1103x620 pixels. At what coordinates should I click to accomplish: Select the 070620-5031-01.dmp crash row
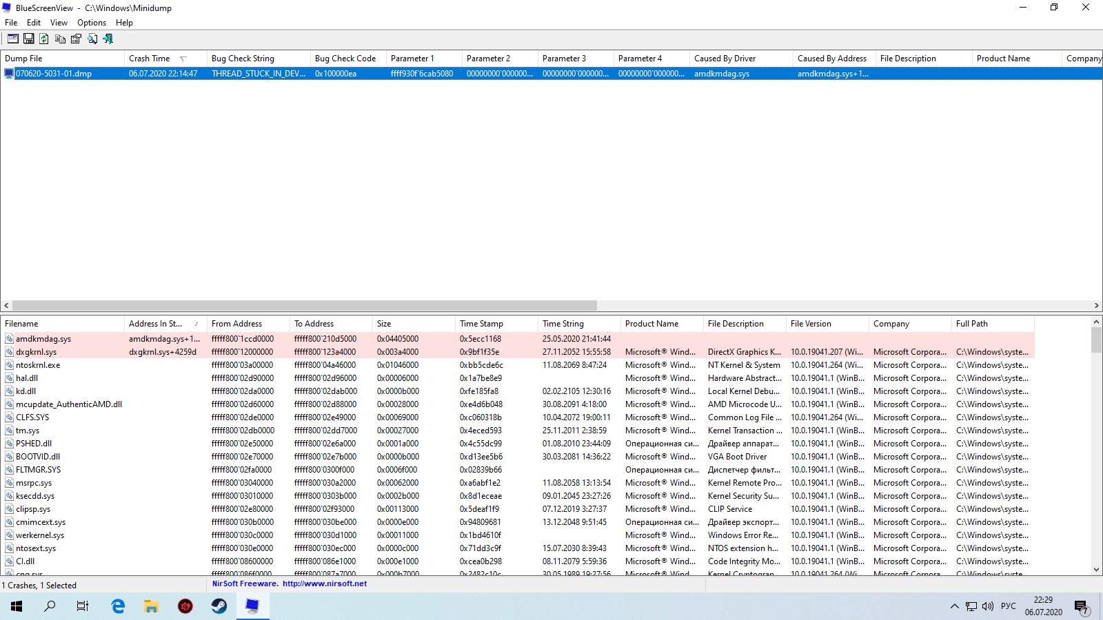[551, 74]
